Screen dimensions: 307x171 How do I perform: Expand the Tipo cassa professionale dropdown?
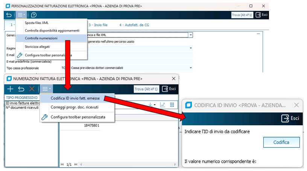coord(191,68)
